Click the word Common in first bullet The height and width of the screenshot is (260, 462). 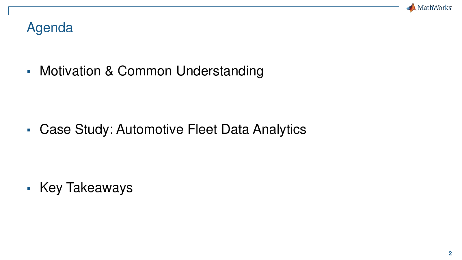145,71
